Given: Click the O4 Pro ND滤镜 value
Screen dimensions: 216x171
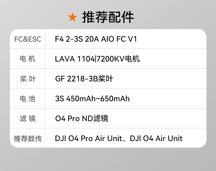Looking at the screenshot, I should click(x=82, y=118).
